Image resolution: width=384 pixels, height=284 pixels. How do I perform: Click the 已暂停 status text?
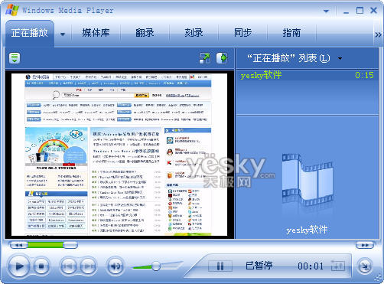pyautogui.click(x=259, y=266)
